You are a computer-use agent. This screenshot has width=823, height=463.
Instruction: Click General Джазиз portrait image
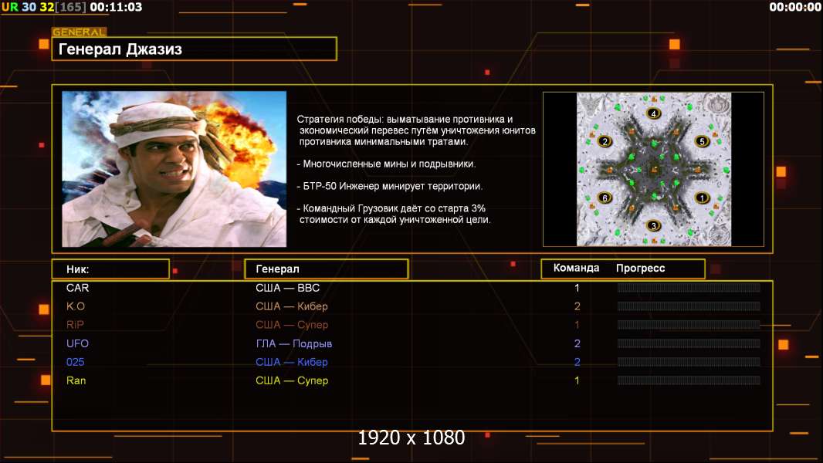174,169
